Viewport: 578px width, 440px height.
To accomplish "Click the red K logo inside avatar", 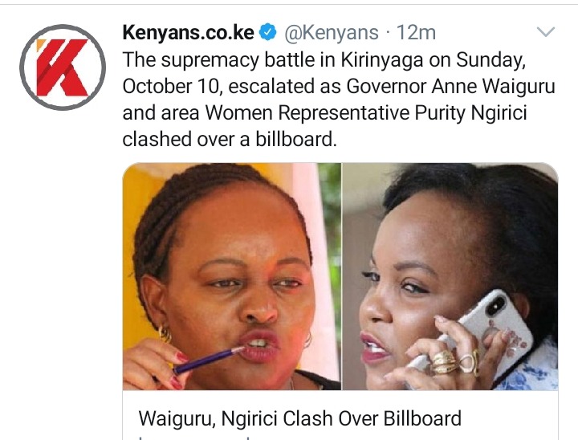I will (x=63, y=67).
